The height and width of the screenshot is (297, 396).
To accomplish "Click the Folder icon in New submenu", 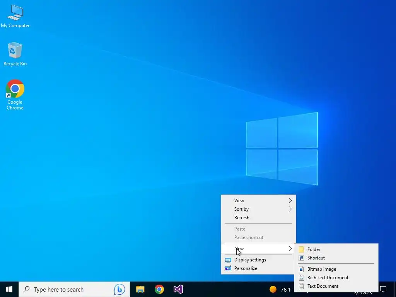I will tap(301, 249).
